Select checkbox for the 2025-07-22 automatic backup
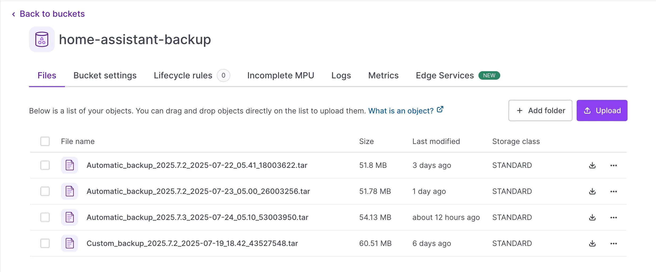 point(45,165)
